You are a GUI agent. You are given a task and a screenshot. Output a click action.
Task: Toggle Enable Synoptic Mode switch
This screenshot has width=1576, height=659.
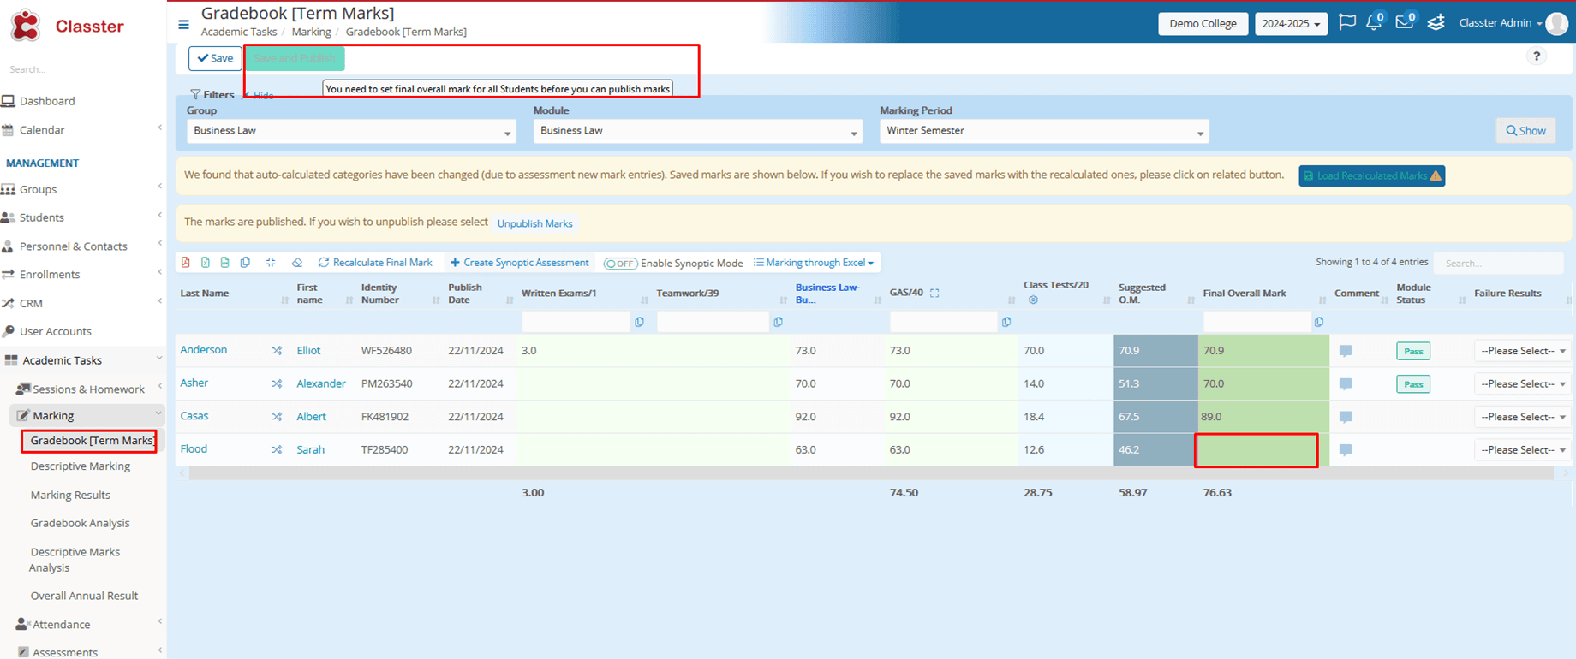tap(621, 264)
